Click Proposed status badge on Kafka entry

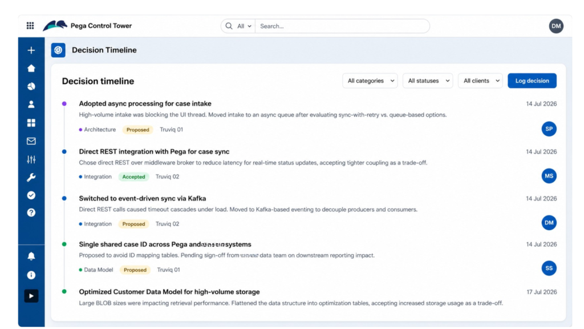pyautogui.click(x=133, y=224)
